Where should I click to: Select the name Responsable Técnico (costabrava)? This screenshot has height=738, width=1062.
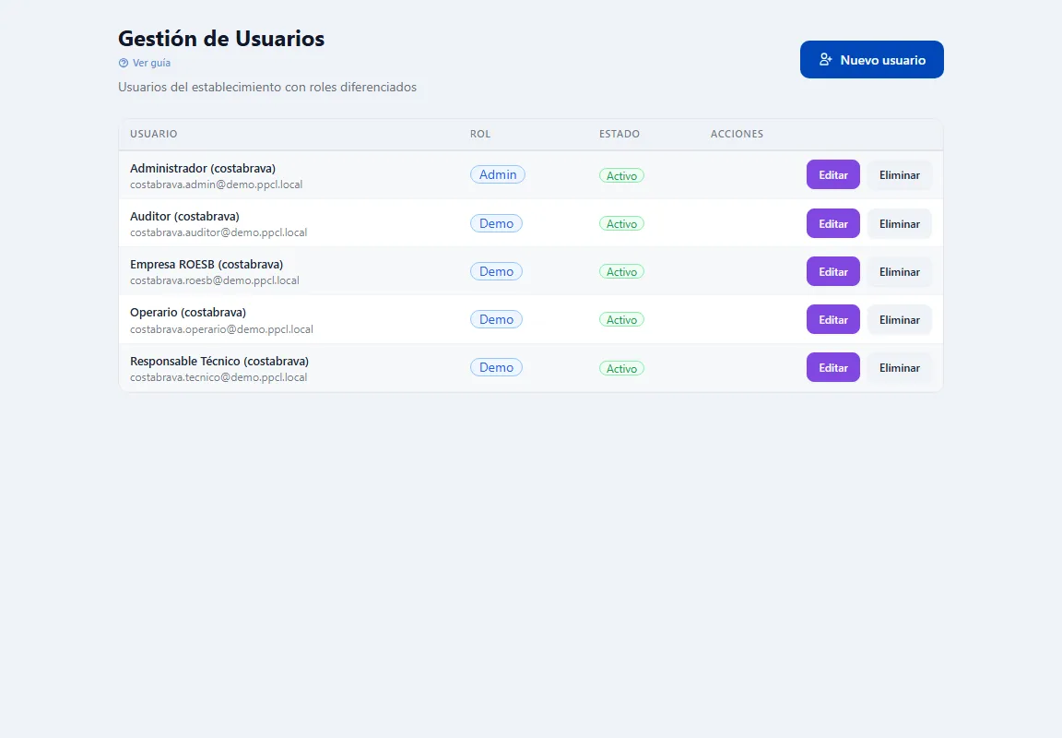tap(219, 362)
